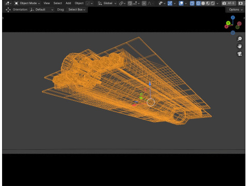Click negative X axis on navigation gizmo
The image size is (248, 186).
[x=239, y=24]
